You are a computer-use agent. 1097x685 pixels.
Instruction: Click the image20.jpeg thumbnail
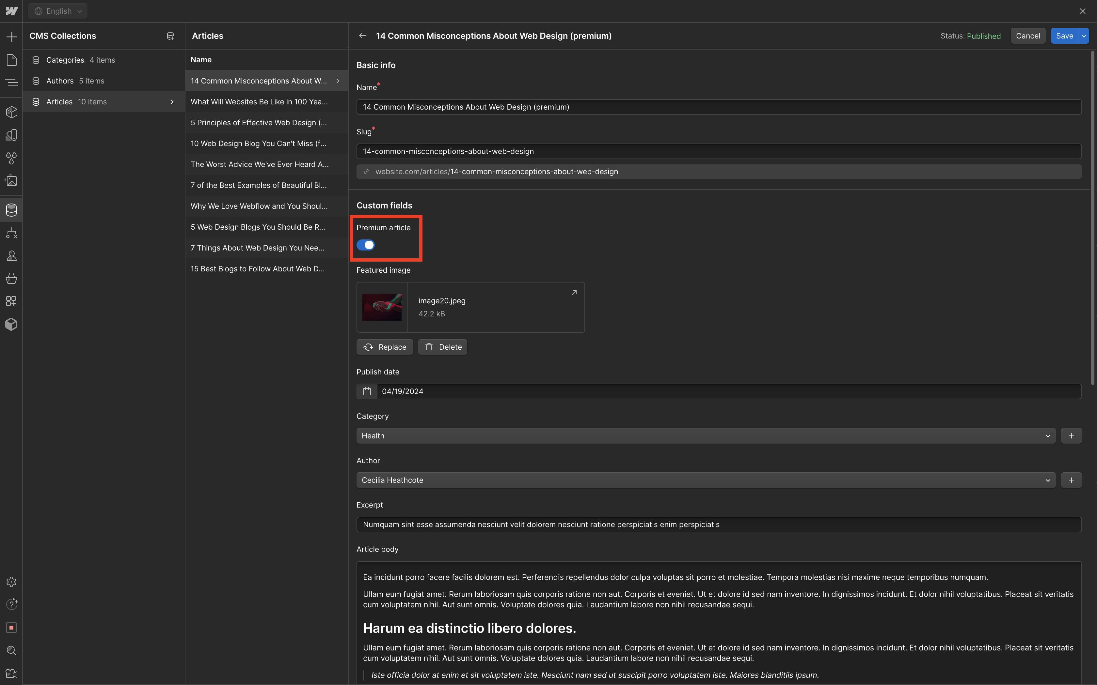coord(382,308)
